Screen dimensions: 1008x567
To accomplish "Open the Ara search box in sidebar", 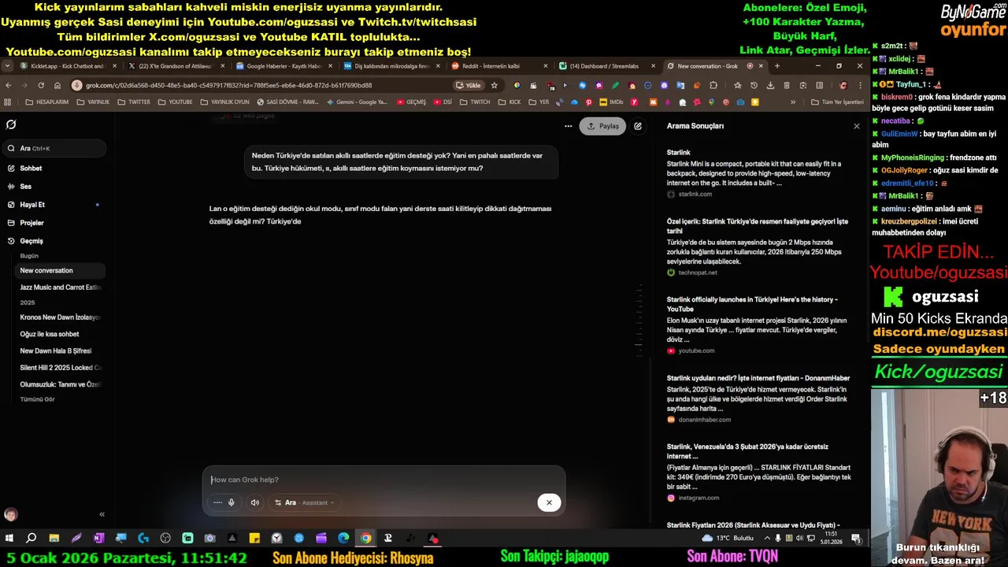I will click(x=55, y=148).
